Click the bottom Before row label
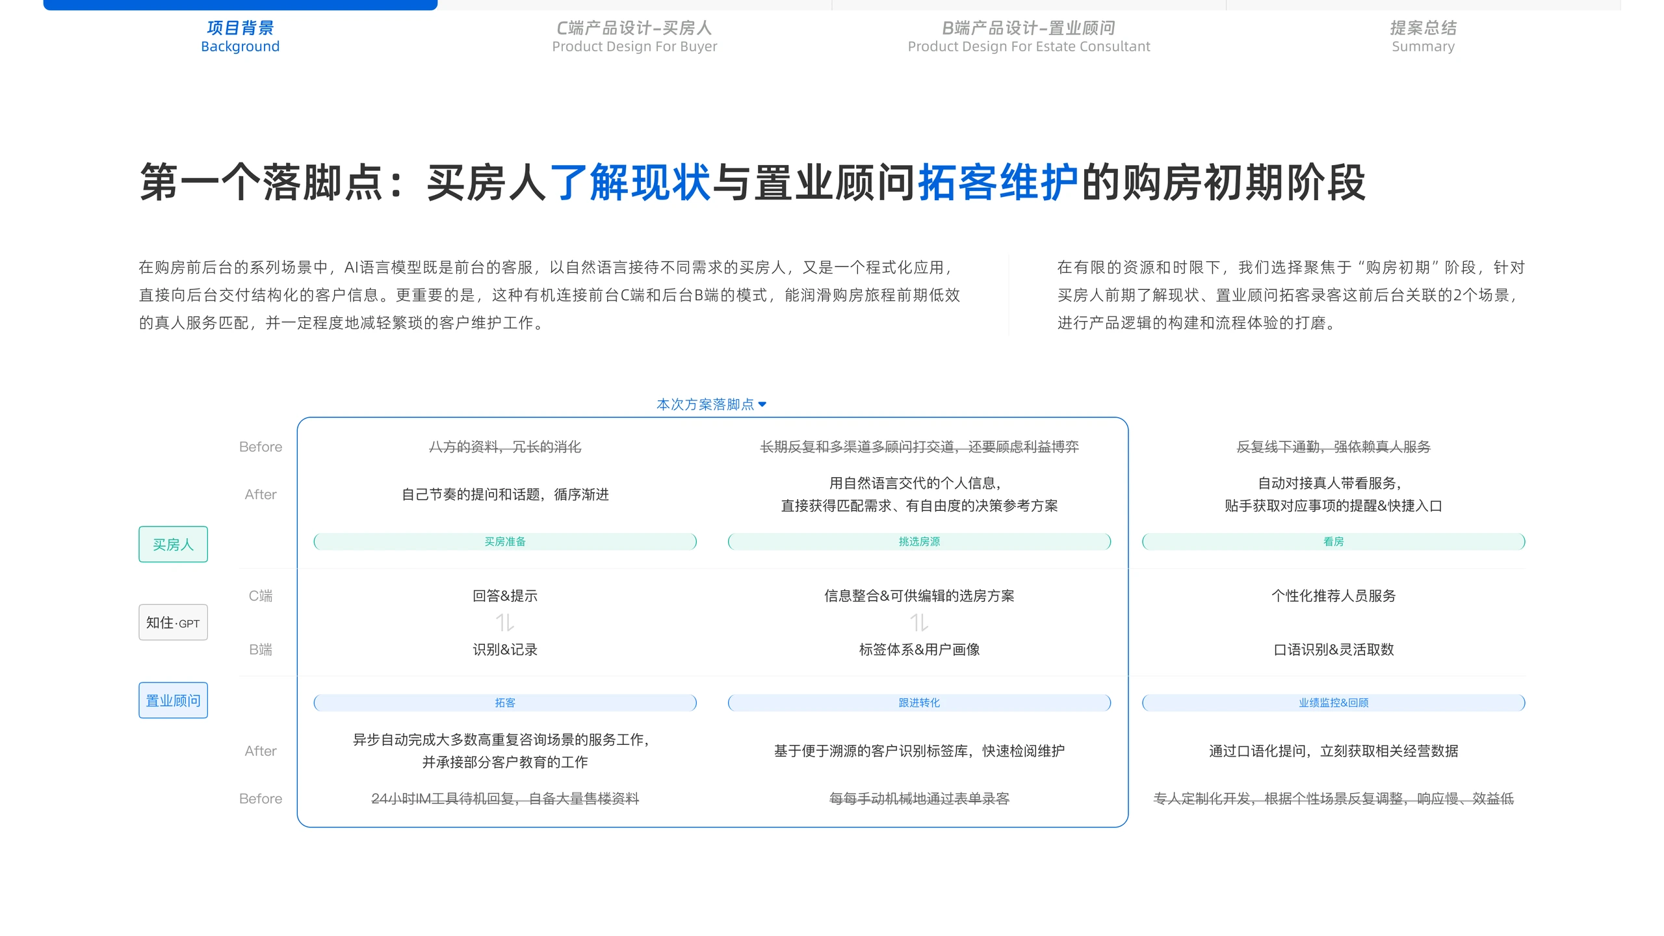Viewport: 1664px width, 936px height. [x=261, y=799]
